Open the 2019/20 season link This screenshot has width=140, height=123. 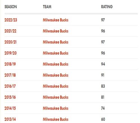(x=11, y=53)
